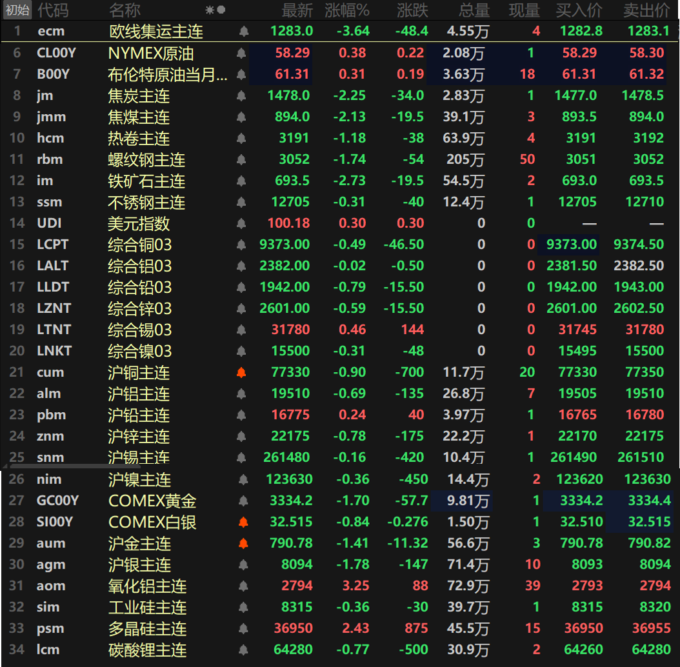Select the COMEX黄金 contract name

[x=153, y=501]
